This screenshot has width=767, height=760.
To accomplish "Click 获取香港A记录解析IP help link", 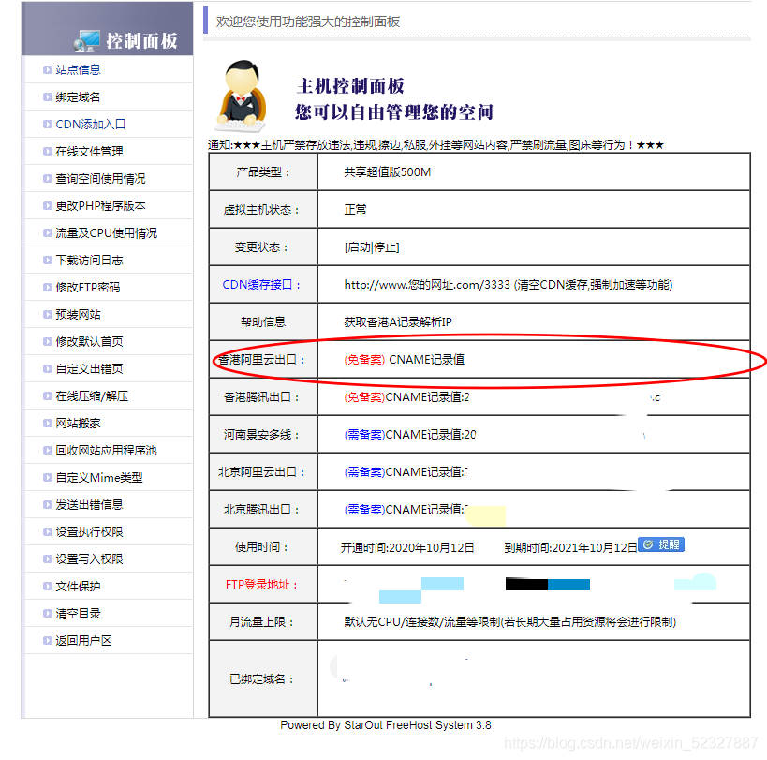I will point(398,322).
